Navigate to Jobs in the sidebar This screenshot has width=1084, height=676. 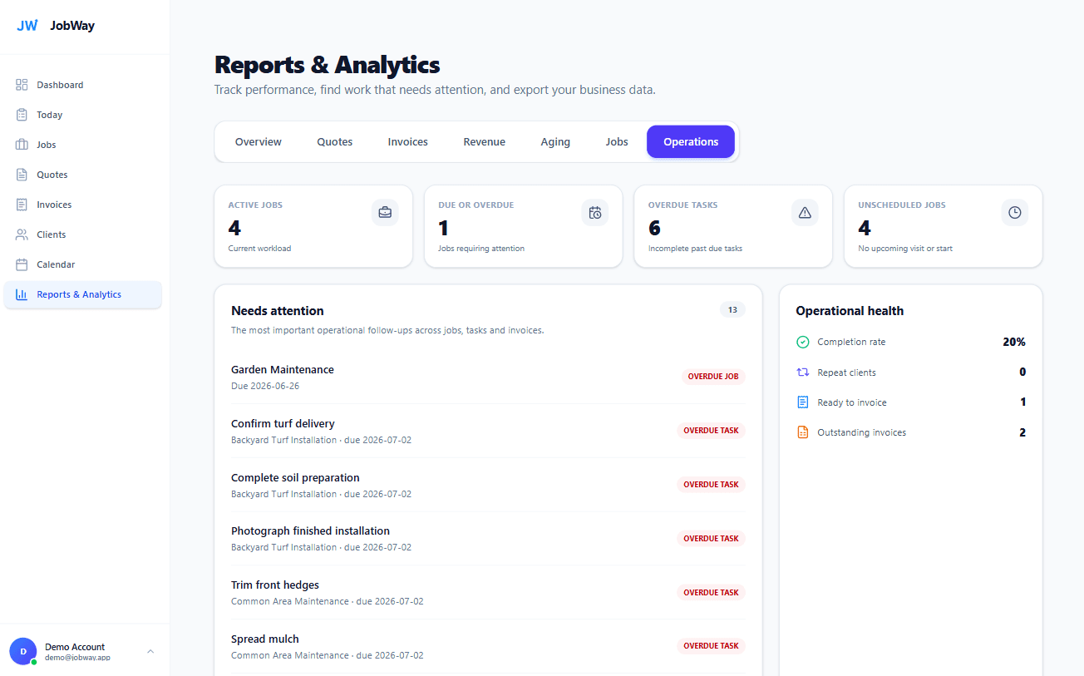coord(83,145)
